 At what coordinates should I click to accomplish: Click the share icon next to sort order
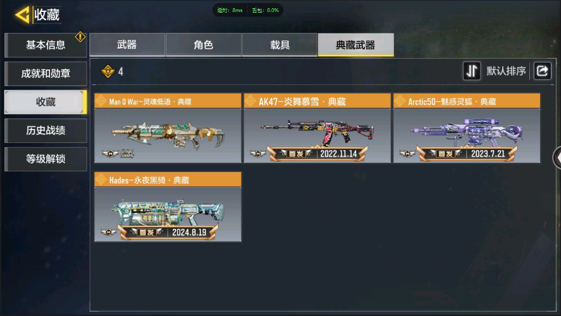coord(543,71)
